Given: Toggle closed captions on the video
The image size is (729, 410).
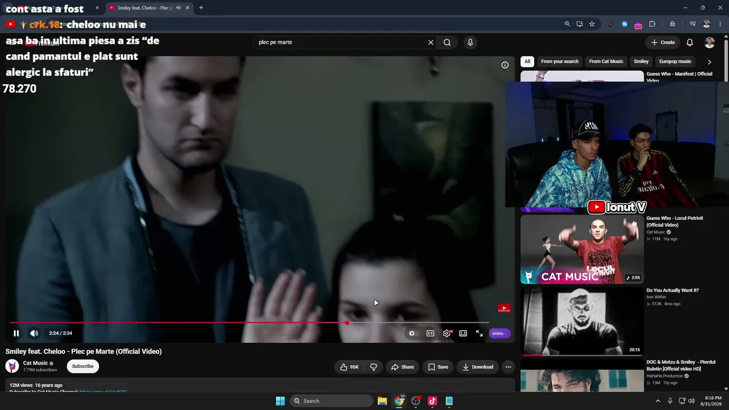Looking at the screenshot, I should [x=431, y=333].
